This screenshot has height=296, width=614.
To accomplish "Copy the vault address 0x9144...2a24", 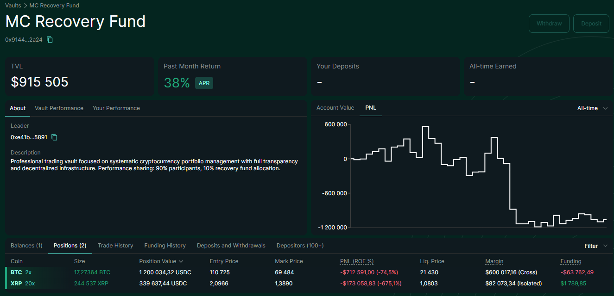I will [x=50, y=40].
